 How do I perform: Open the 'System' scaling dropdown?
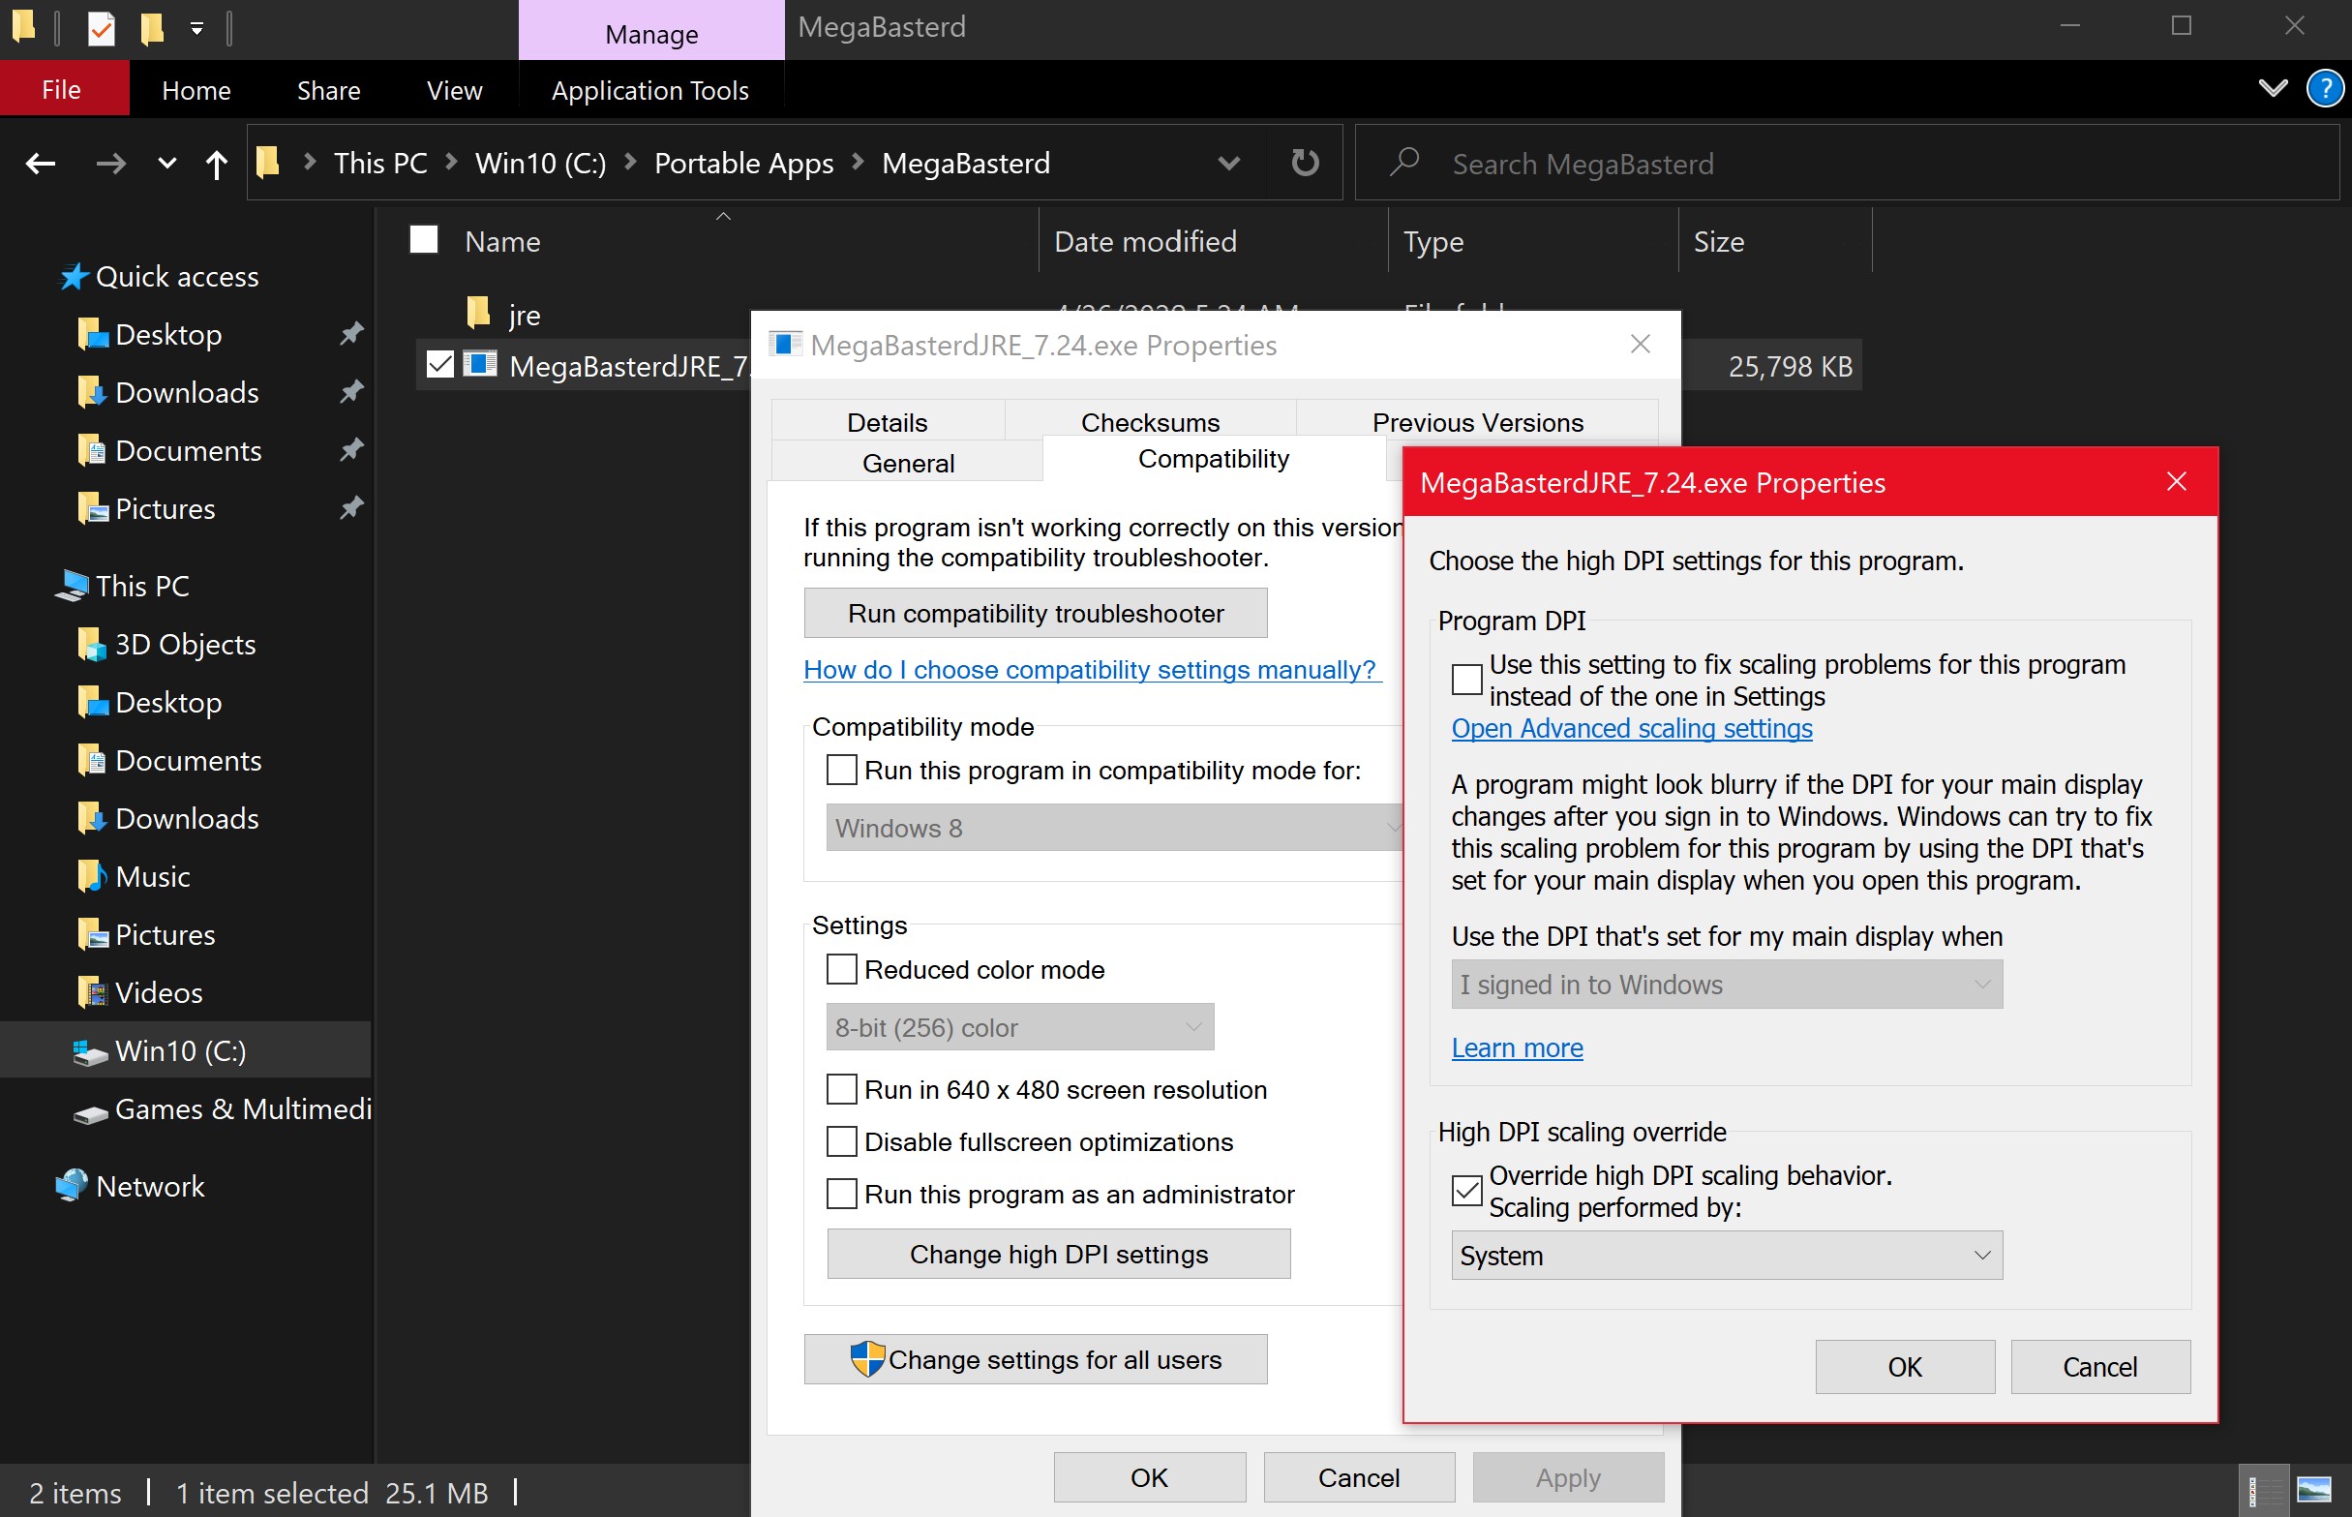(x=1725, y=1255)
